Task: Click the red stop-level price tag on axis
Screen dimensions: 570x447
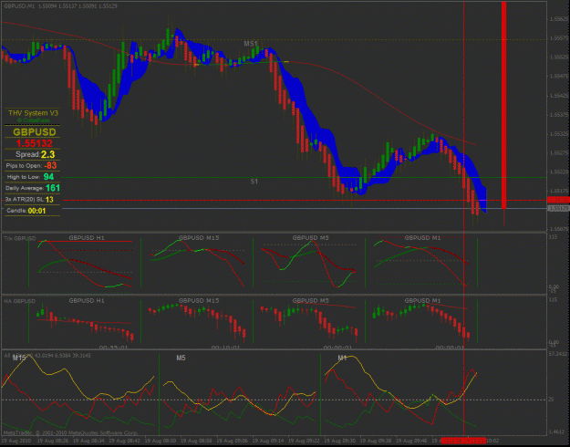Action: click(559, 200)
